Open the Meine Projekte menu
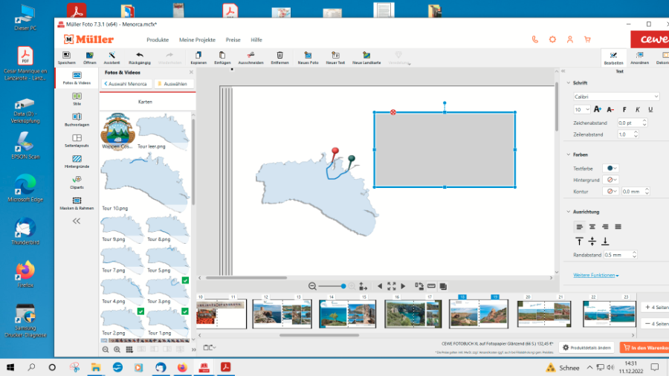 click(197, 39)
